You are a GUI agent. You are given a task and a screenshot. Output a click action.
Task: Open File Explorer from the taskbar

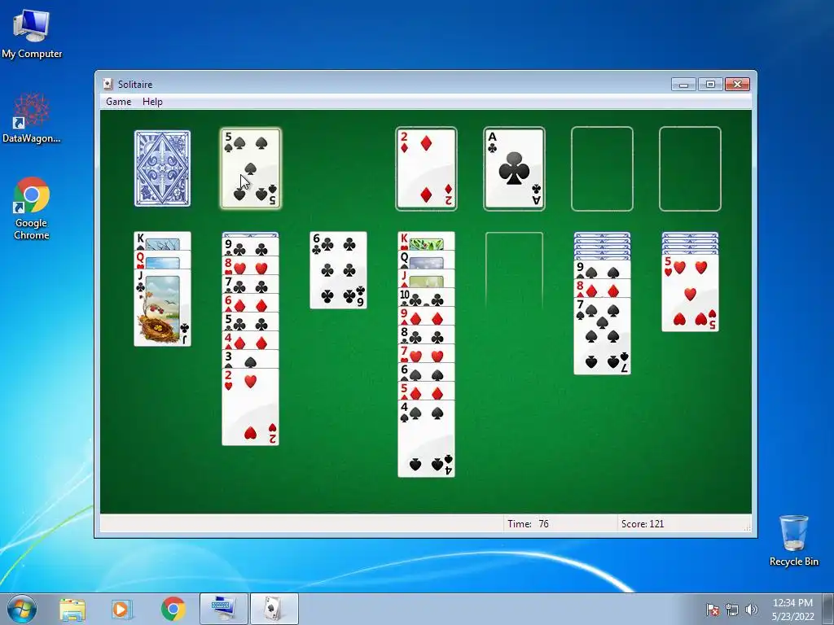(72, 609)
